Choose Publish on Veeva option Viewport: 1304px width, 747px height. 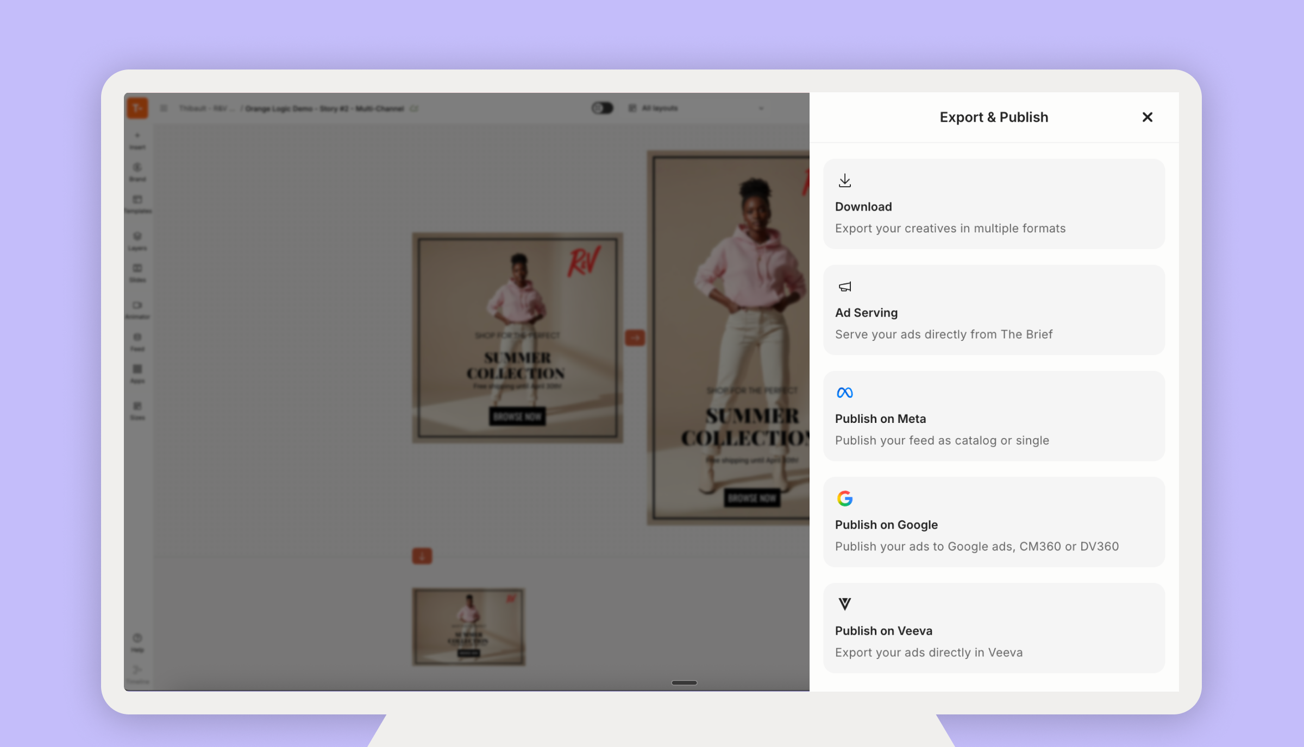coord(994,628)
